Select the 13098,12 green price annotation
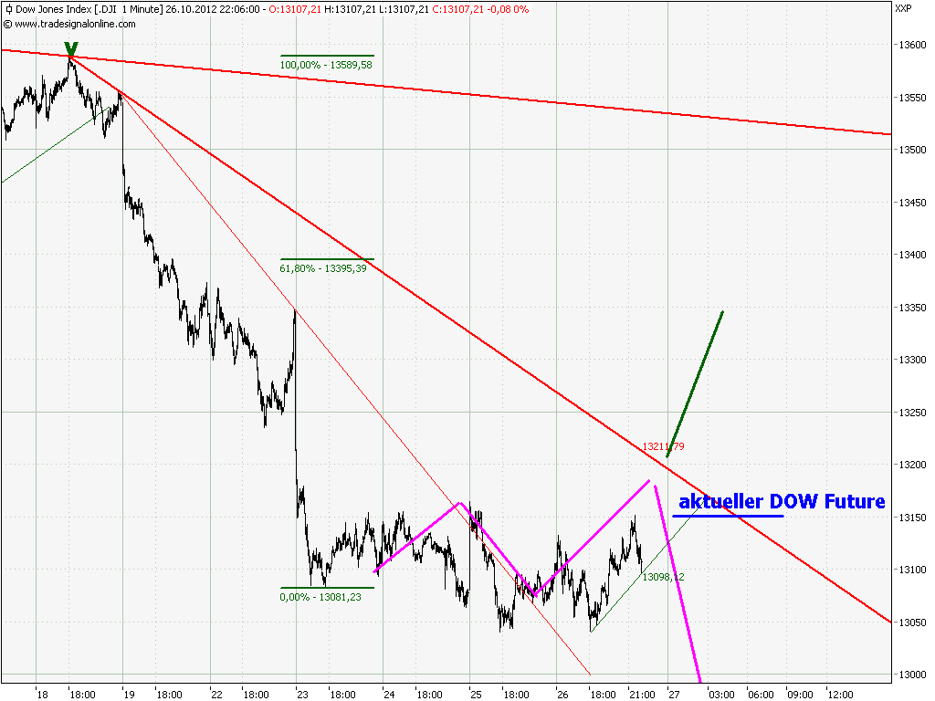The width and height of the screenshot is (935, 701). (x=663, y=576)
